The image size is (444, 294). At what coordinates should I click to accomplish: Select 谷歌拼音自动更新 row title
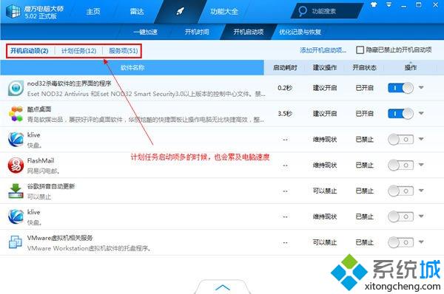click(x=51, y=186)
